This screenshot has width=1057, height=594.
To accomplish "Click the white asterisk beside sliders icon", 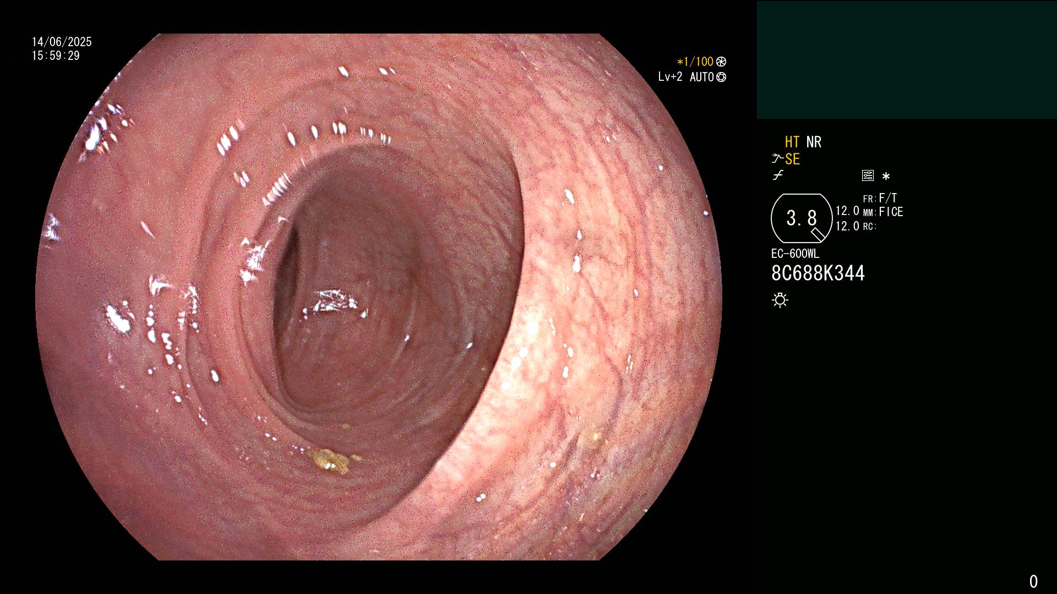I will pyautogui.click(x=886, y=176).
